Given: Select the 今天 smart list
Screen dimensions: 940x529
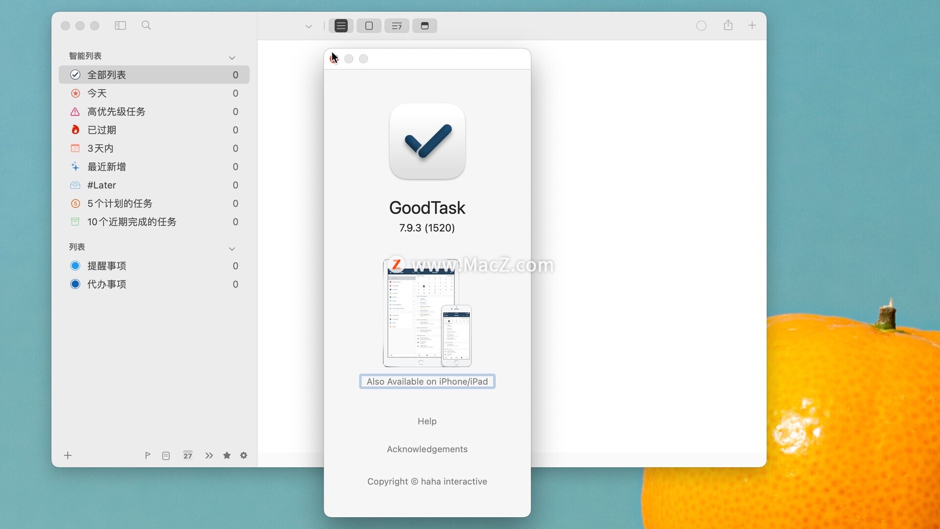Looking at the screenshot, I should 154,93.
